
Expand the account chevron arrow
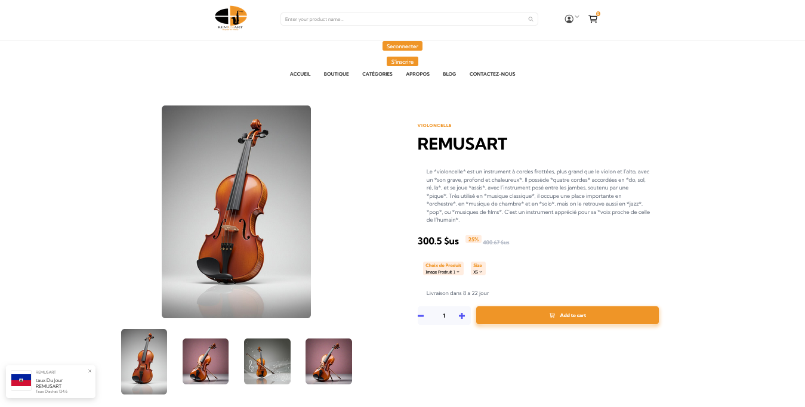(577, 17)
